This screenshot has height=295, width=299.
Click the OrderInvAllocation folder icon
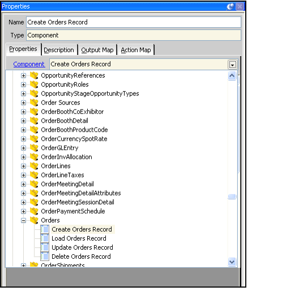34,157
